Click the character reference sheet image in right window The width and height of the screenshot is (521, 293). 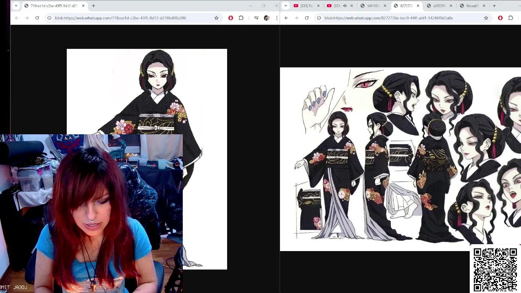pos(400,159)
